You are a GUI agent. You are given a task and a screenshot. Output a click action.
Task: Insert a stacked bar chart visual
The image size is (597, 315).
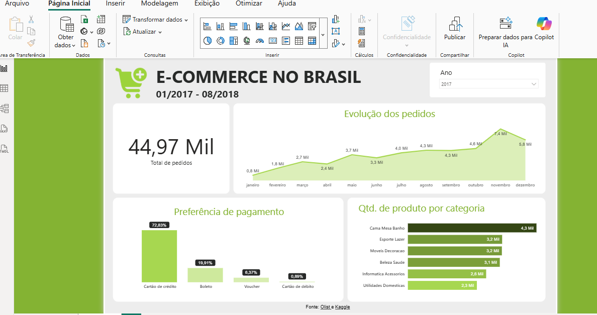207,26
